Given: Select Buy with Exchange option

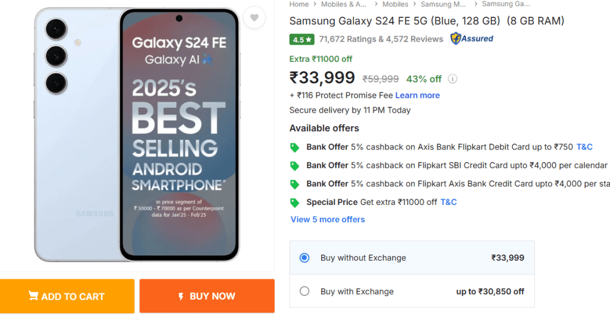Looking at the screenshot, I should [304, 291].
